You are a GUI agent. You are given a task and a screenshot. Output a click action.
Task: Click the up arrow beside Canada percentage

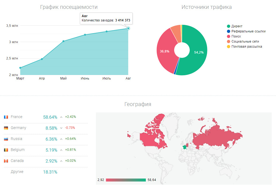(x=61, y=161)
